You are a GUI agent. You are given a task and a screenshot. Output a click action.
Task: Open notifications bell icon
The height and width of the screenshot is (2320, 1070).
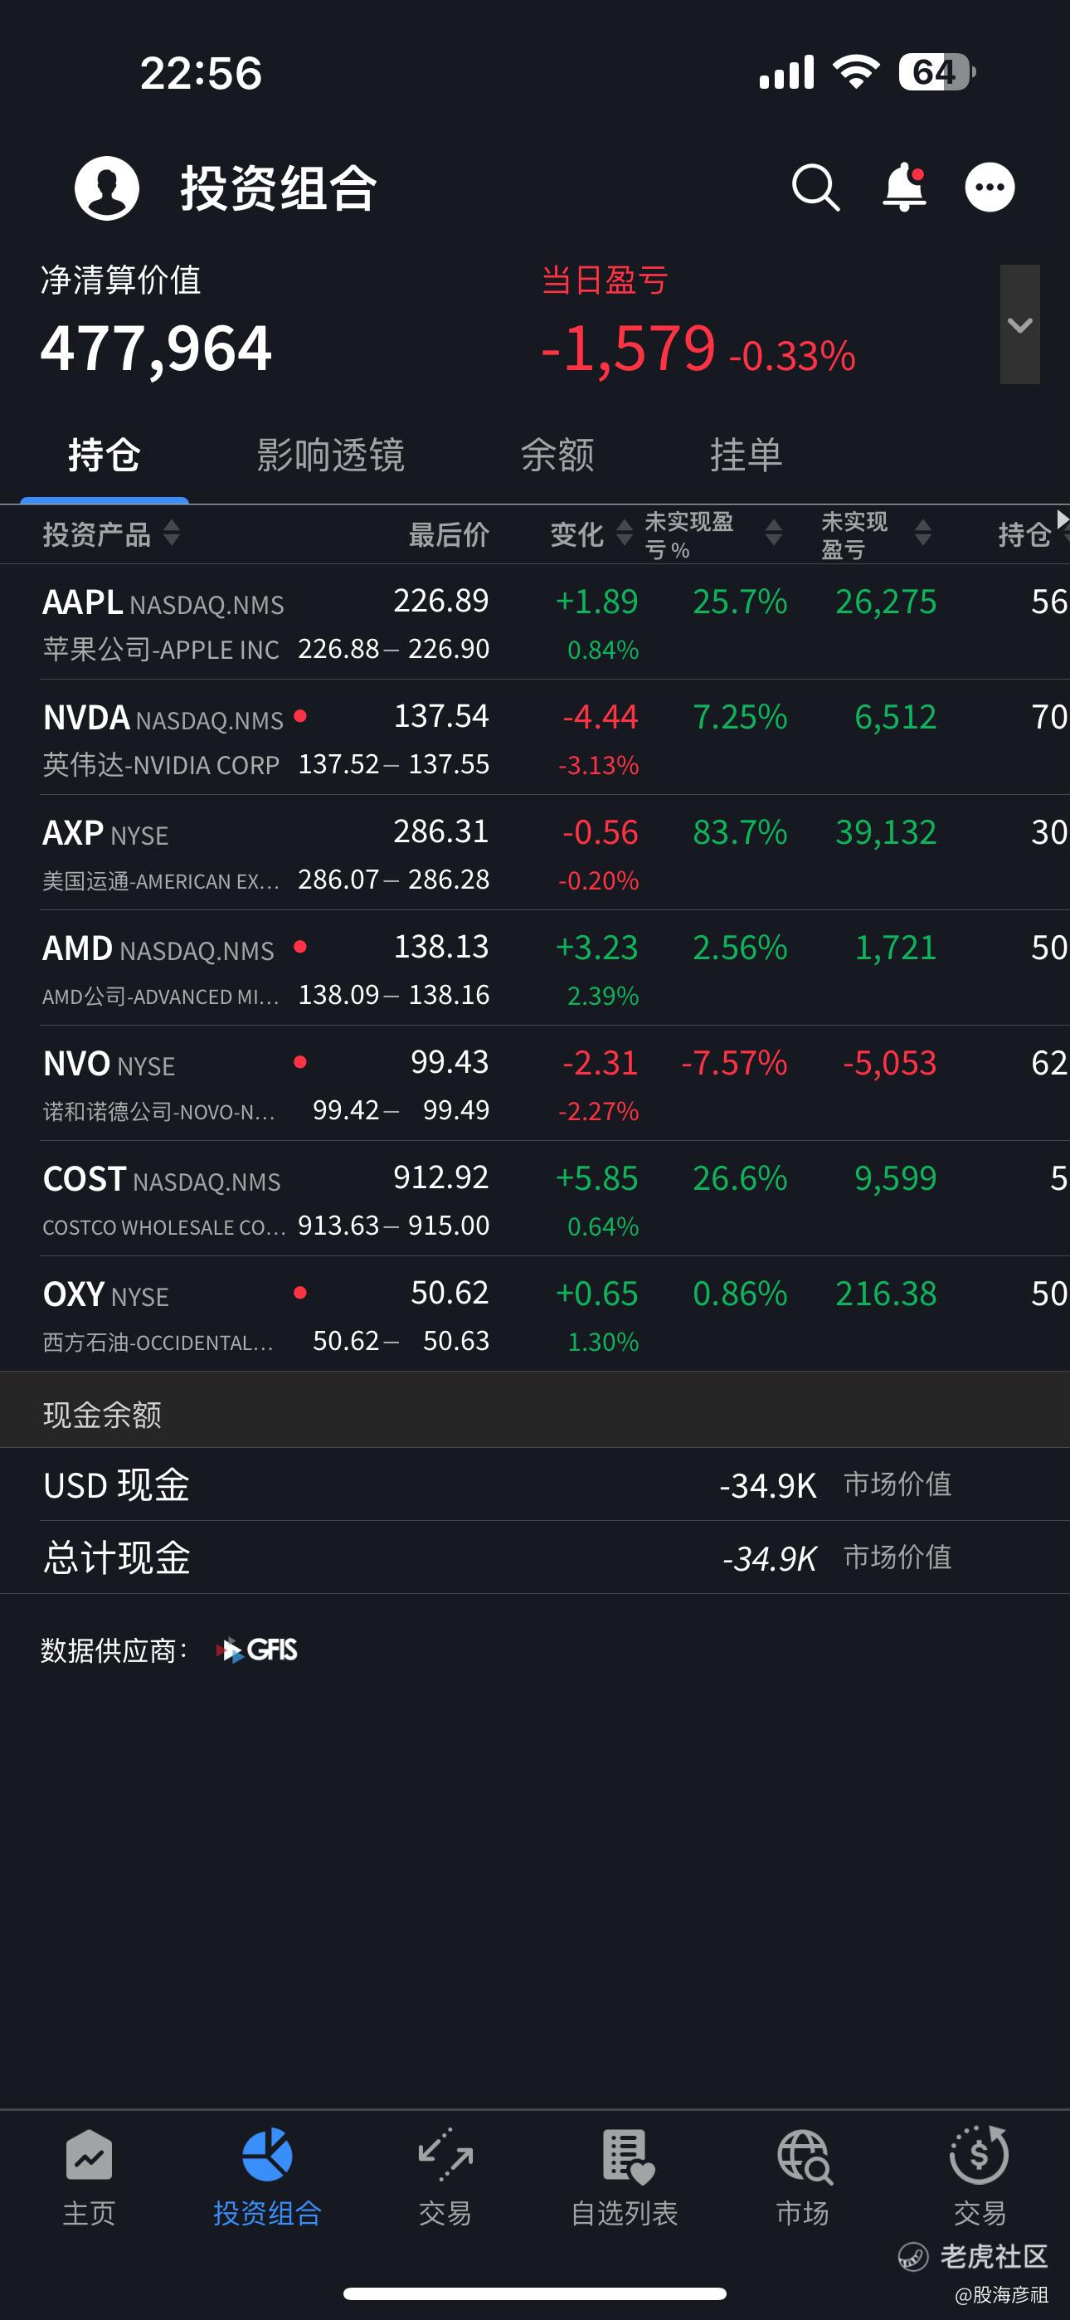pos(903,188)
